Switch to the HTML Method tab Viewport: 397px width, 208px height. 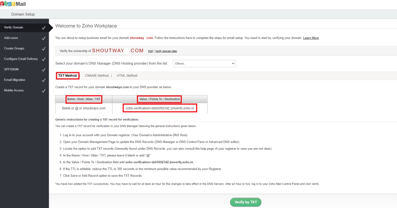coord(127,76)
